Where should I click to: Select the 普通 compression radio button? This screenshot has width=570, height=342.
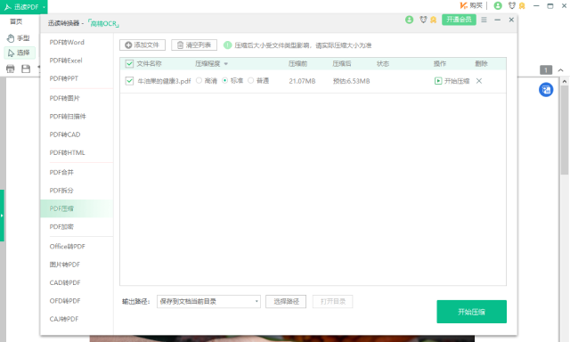(250, 80)
